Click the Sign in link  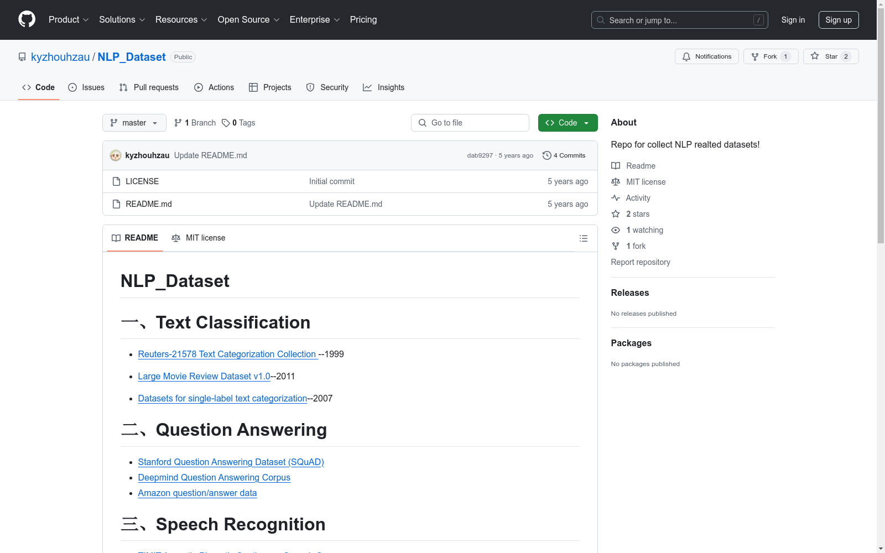(793, 20)
